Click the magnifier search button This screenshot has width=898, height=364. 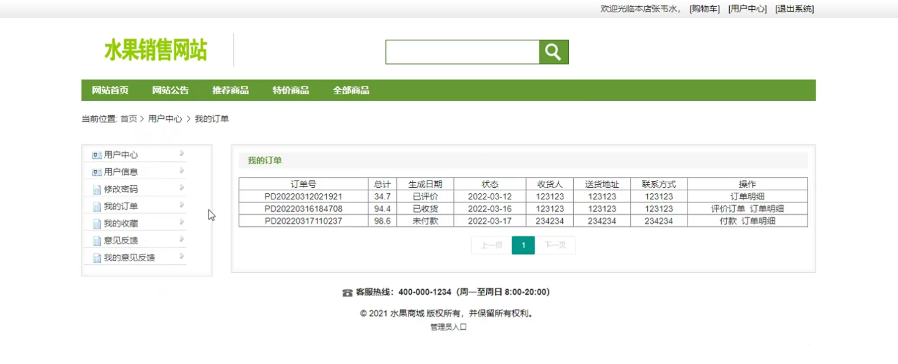[x=554, y=52]
